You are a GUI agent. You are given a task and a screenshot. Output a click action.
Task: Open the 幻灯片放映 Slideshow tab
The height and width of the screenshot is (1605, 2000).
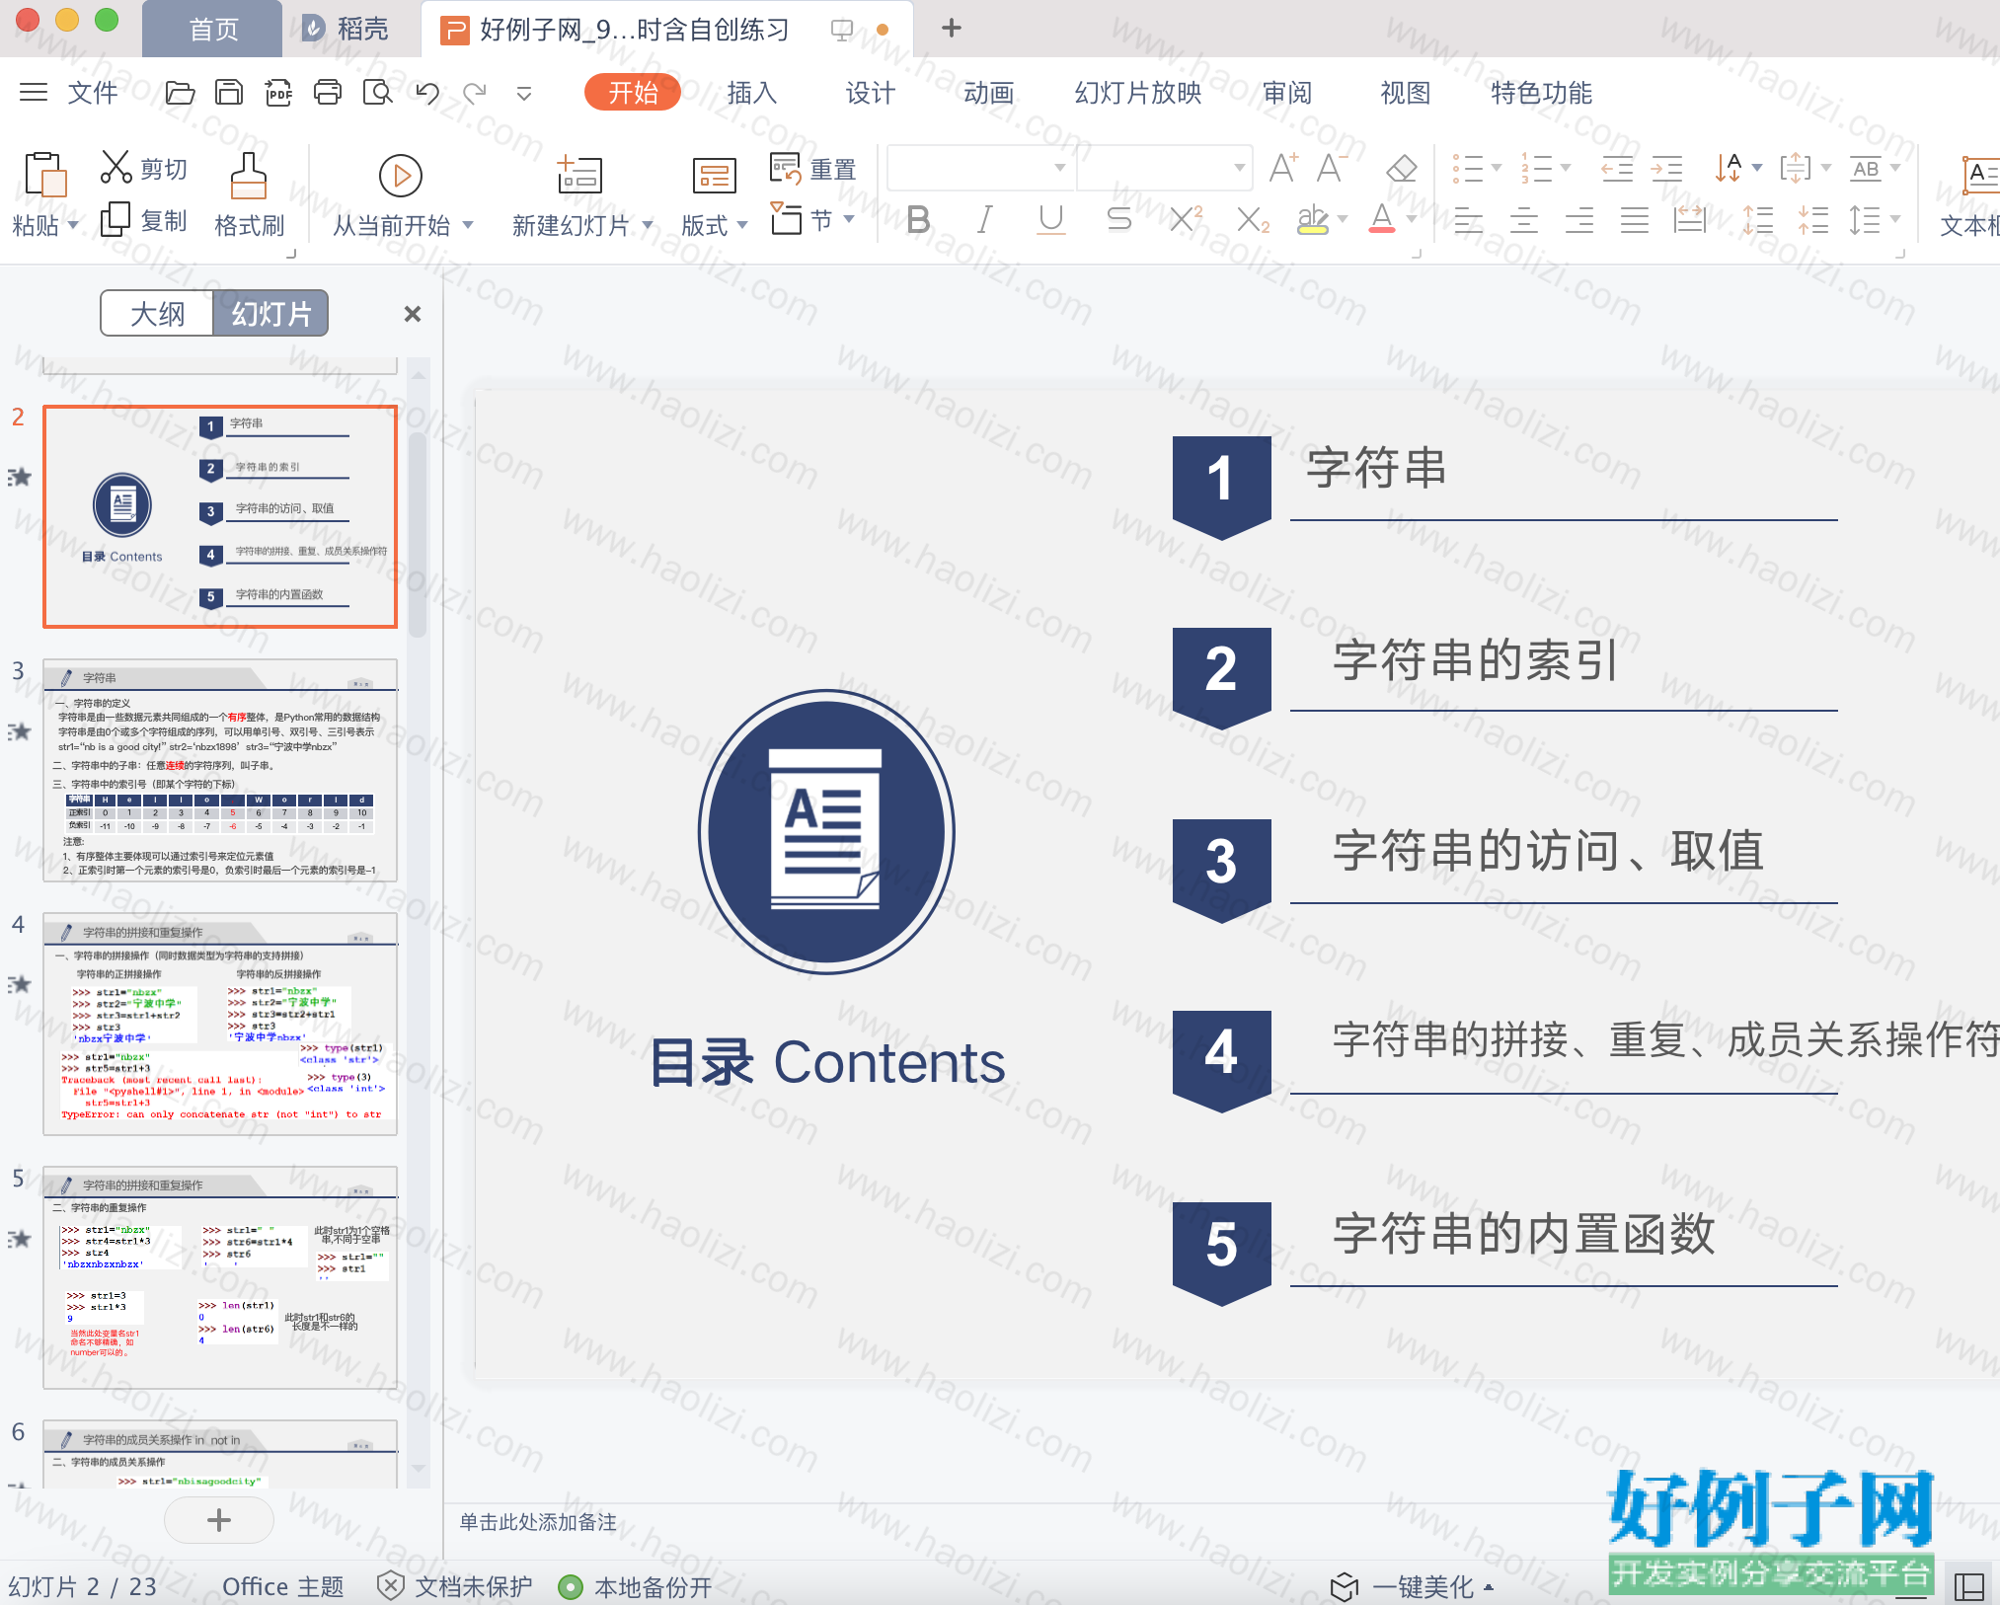click(1138, 93)
